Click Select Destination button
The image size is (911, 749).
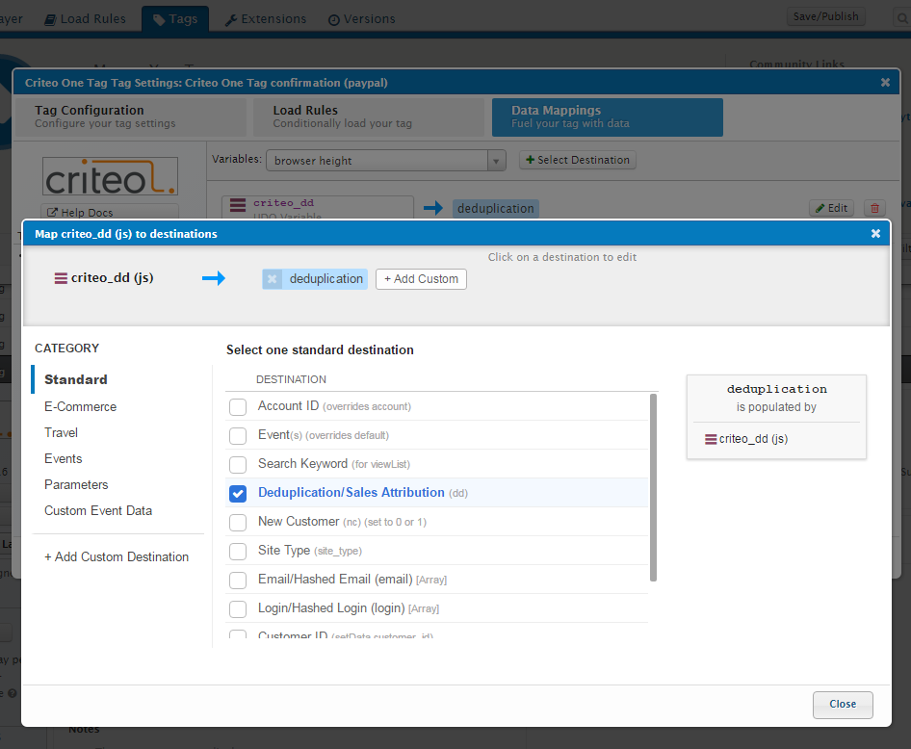(578, 160)
